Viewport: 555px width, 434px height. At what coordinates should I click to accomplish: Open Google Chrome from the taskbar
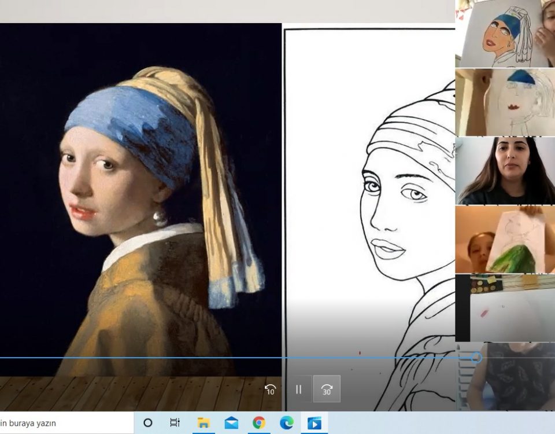click(x=259, y=423)
